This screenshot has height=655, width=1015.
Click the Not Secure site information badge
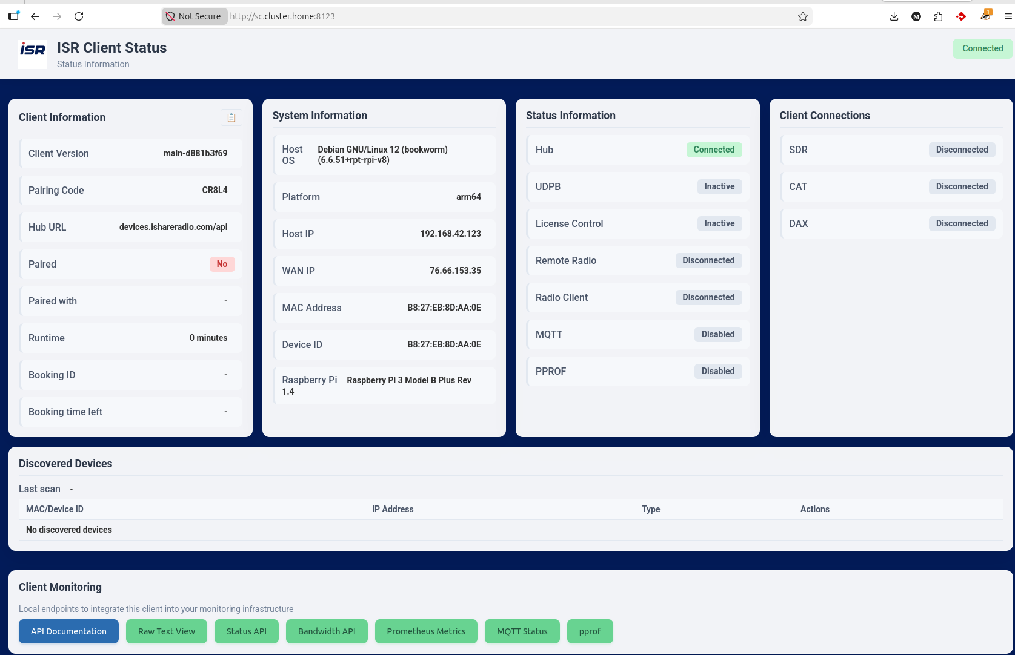click(x=194, y=16)
